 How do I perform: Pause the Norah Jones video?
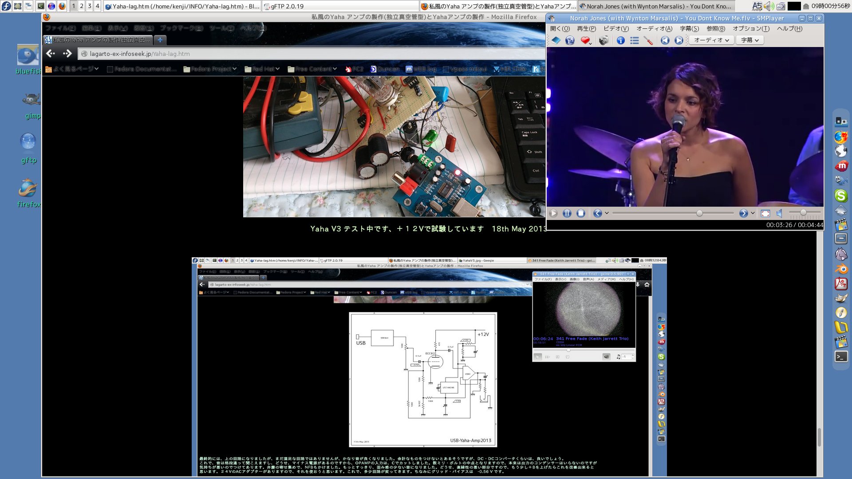[x=567, y=213]
